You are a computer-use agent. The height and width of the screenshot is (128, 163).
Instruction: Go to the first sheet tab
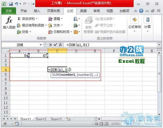click(4, 119)
